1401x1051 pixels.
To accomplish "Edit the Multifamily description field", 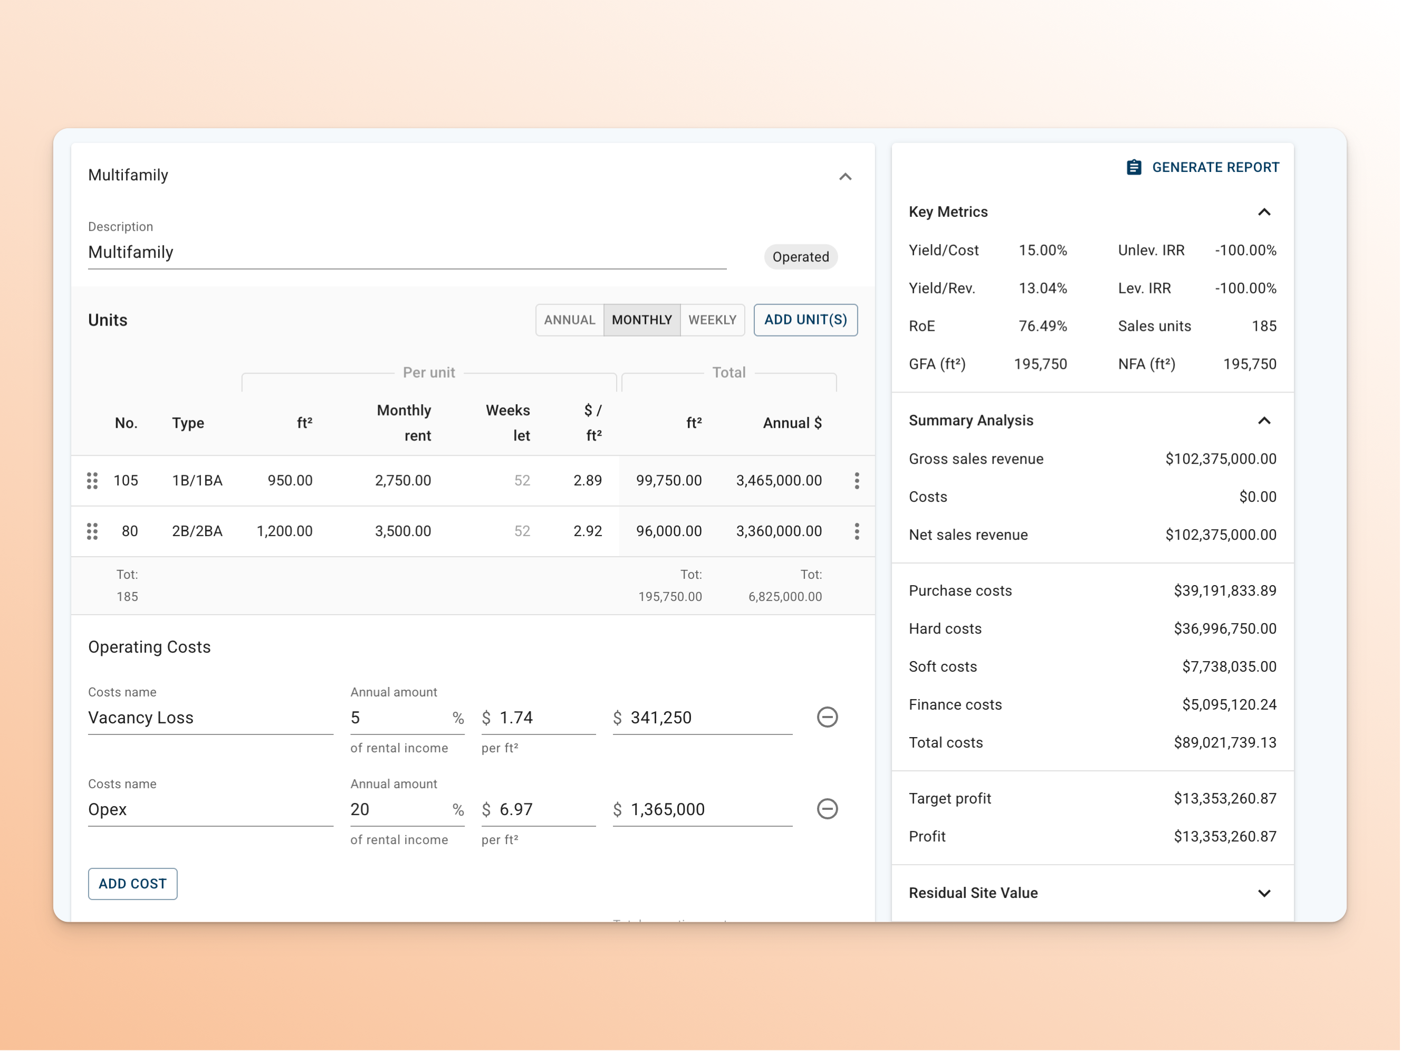I will (407, 252).
